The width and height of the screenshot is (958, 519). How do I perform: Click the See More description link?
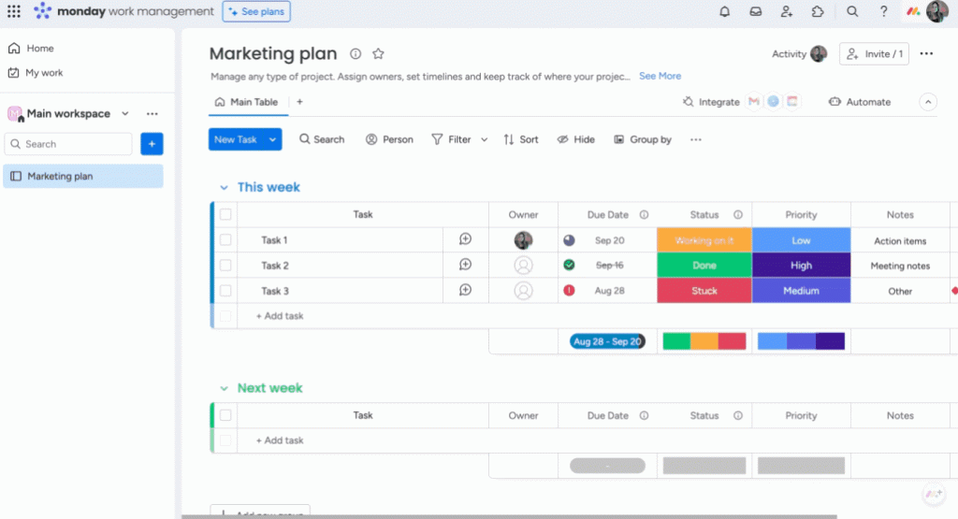click(x=660, y=76)
